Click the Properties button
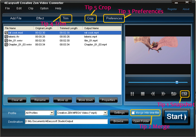Viewport: 196px width, 137px height. tap(108, 100)
